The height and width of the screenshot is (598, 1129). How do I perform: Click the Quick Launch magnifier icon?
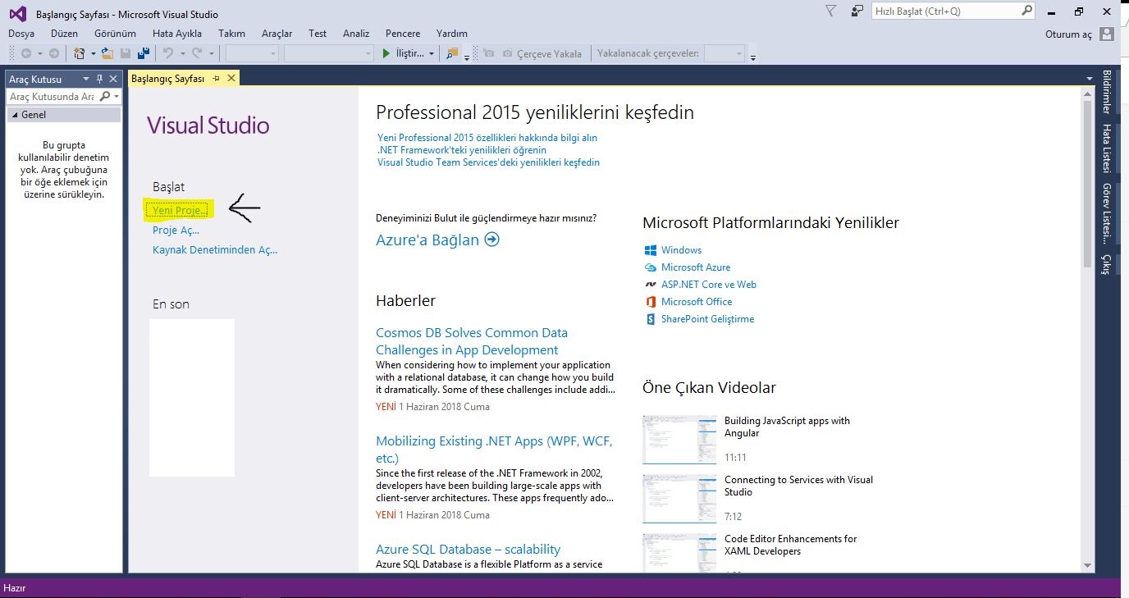[x=1027, y=11]
